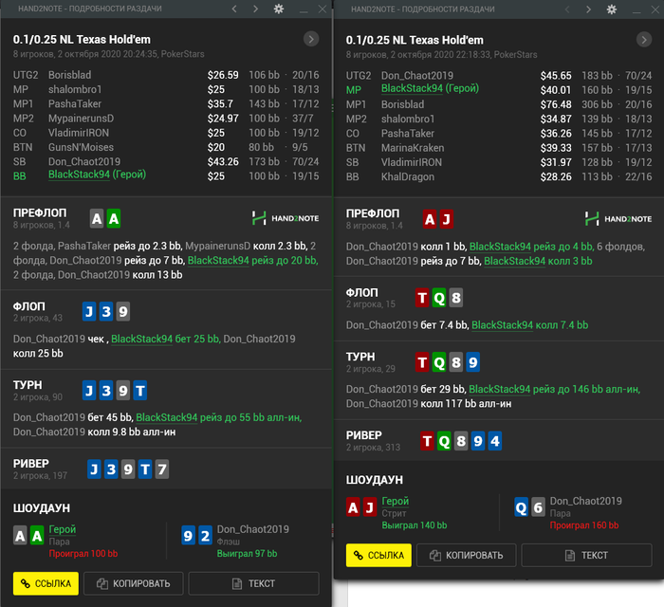This screenshot has height=607, width=664.
Task: Open BlackStack94 (Герой) link in right player list
Action: 430,88
